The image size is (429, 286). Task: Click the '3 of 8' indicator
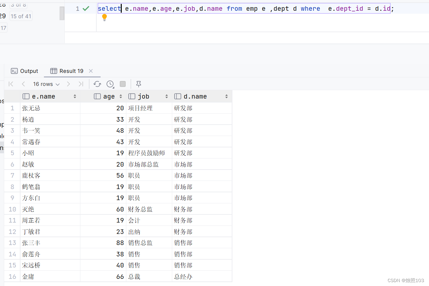[18, 5]
